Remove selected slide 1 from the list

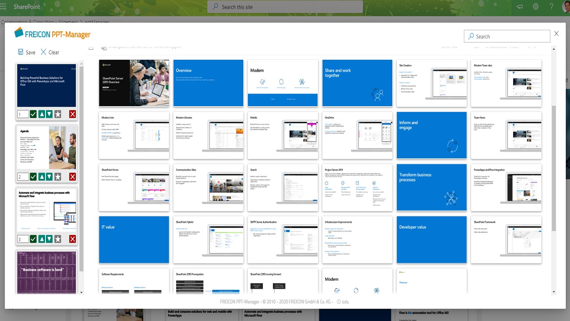[x=73, y=114]
